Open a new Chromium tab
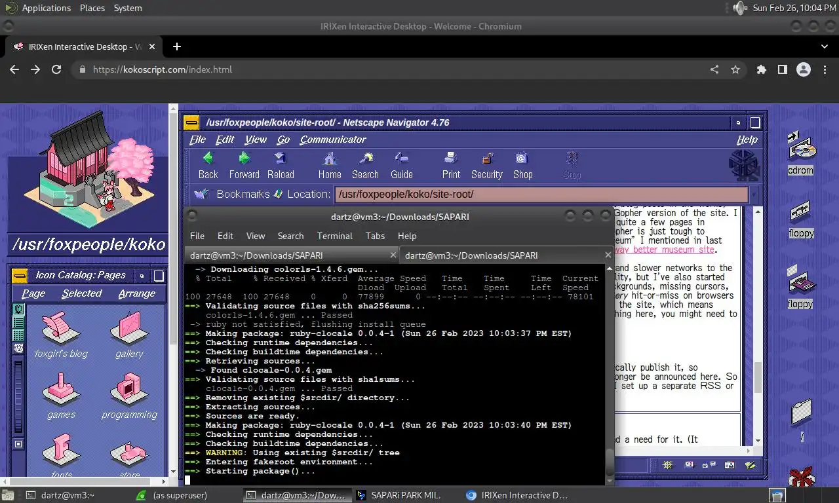 177,47
